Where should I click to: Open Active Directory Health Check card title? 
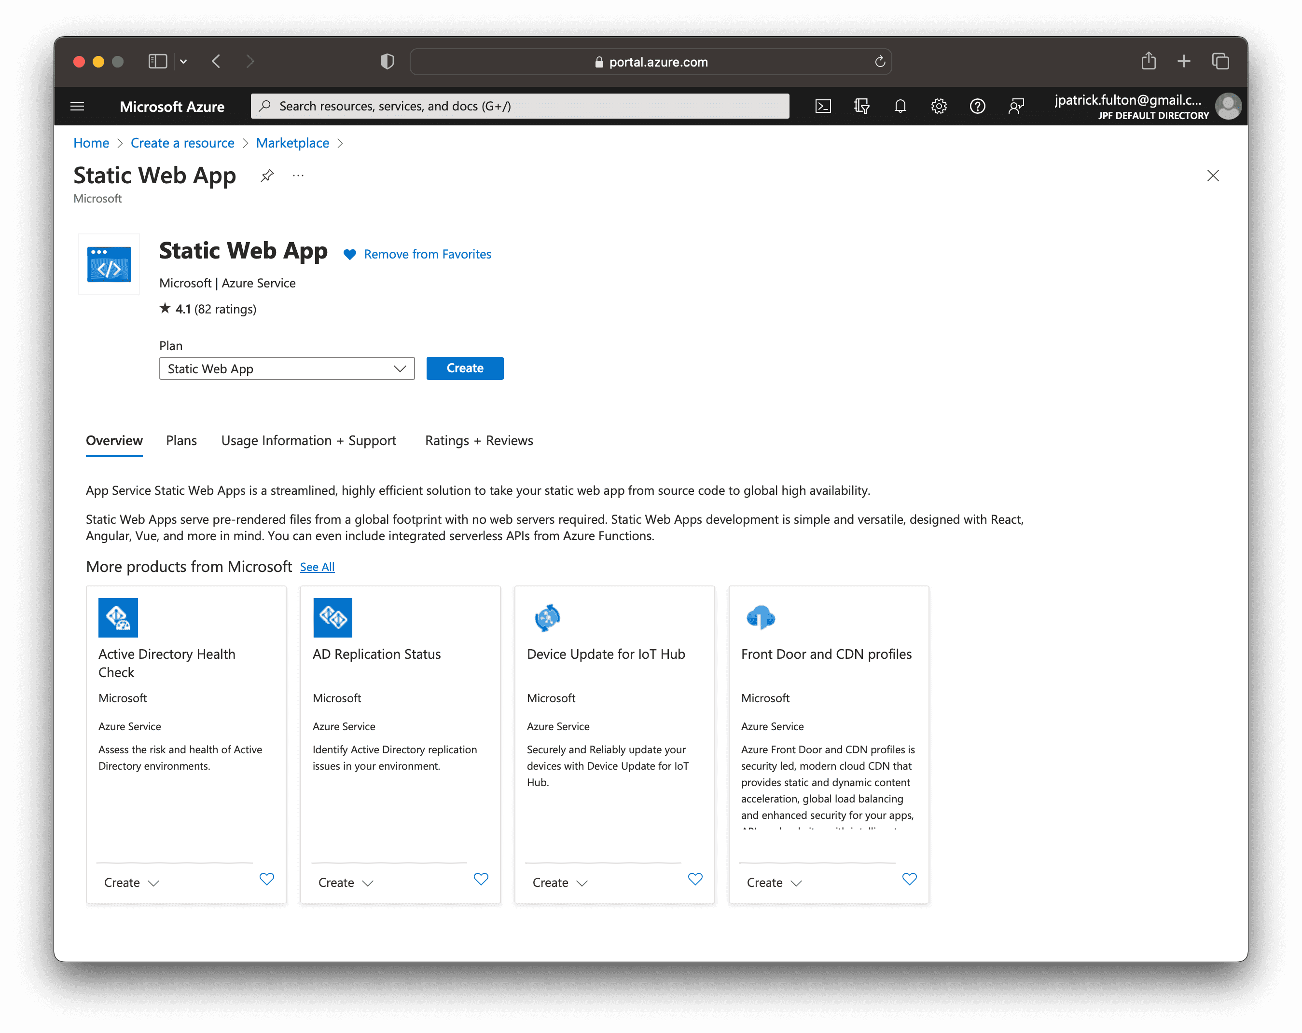[166, 663]
